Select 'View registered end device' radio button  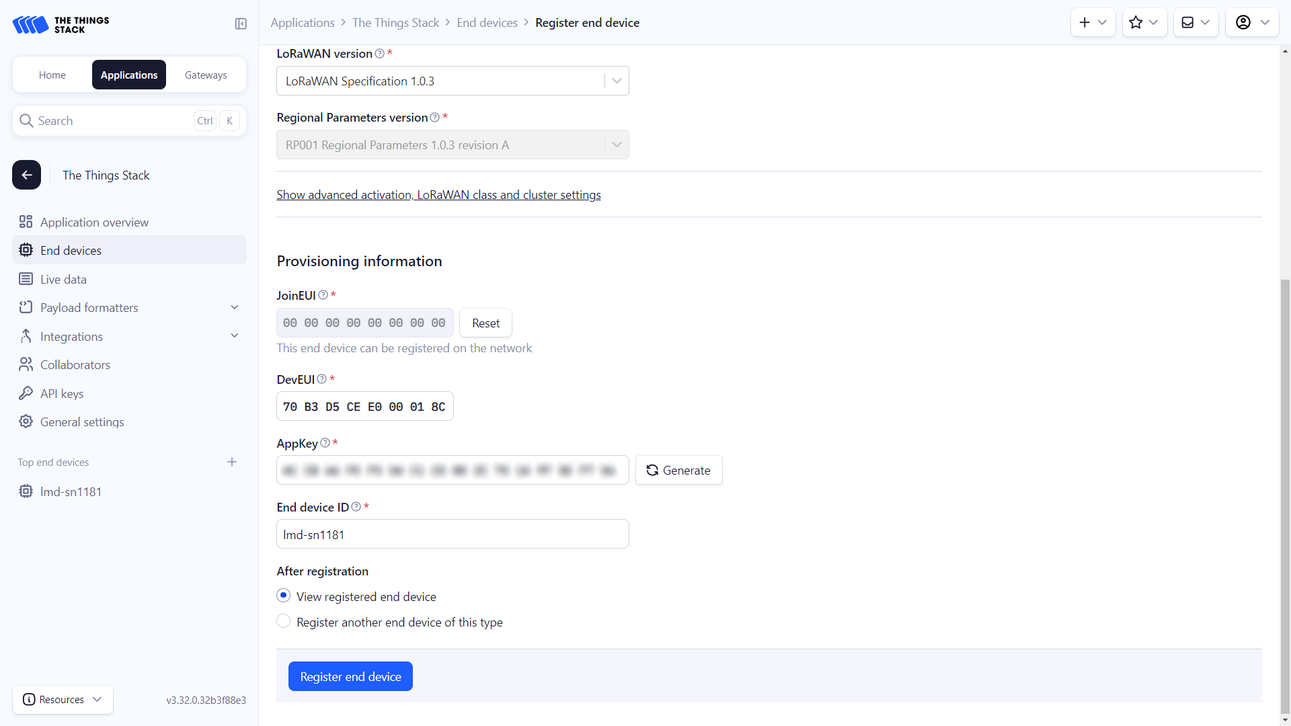(284, 596)
